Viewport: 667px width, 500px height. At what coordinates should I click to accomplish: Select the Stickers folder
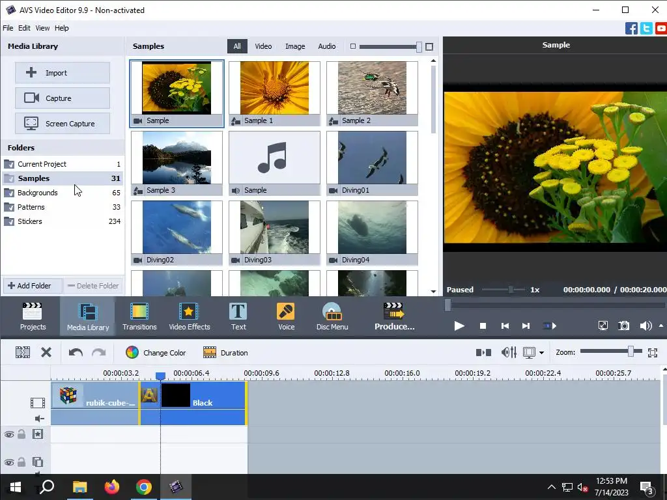[62, 221]
